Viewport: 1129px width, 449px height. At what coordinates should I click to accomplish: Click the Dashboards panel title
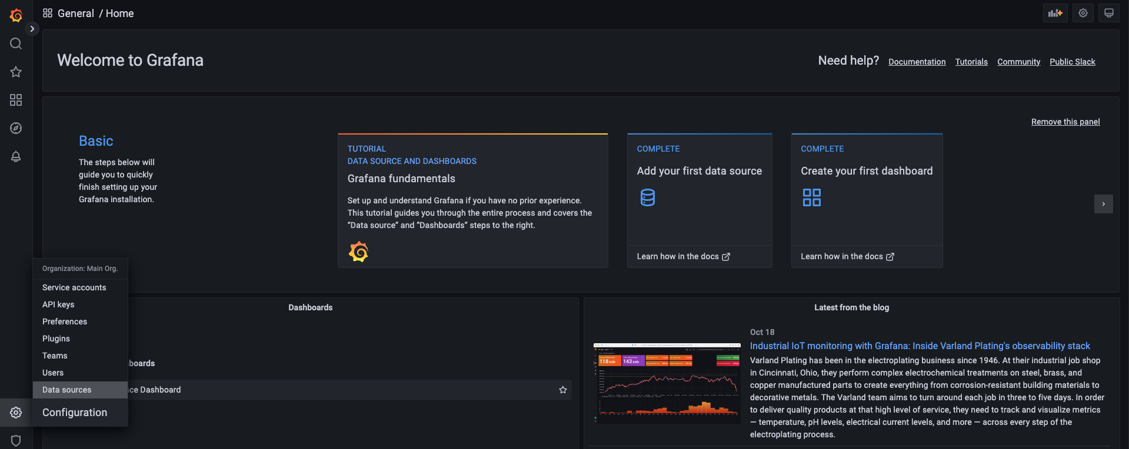tap(310, 307)
